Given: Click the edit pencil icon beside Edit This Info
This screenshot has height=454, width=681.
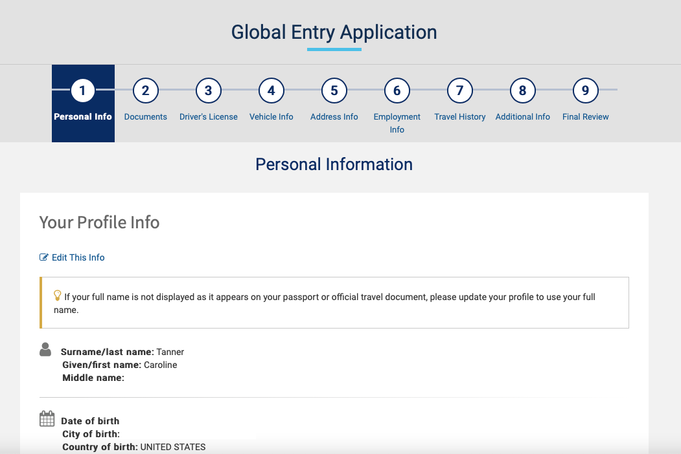Looking at the screenshot, I should (43, 257).
